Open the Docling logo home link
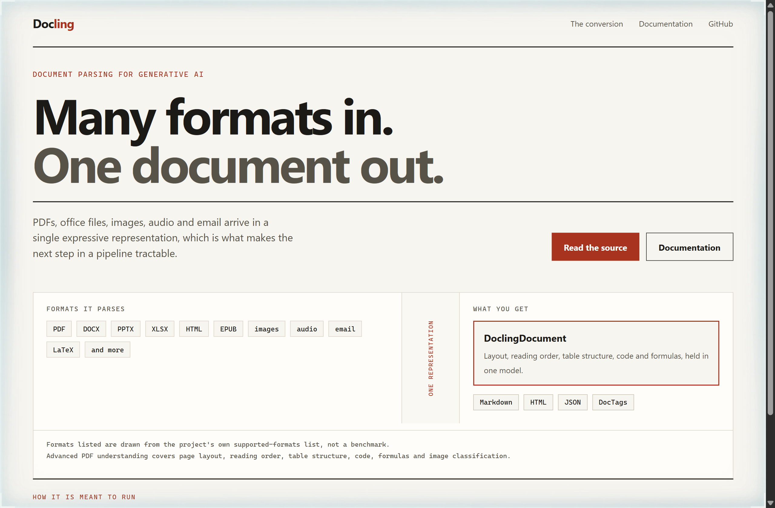The image size is (775, 508). coord(53,24)
